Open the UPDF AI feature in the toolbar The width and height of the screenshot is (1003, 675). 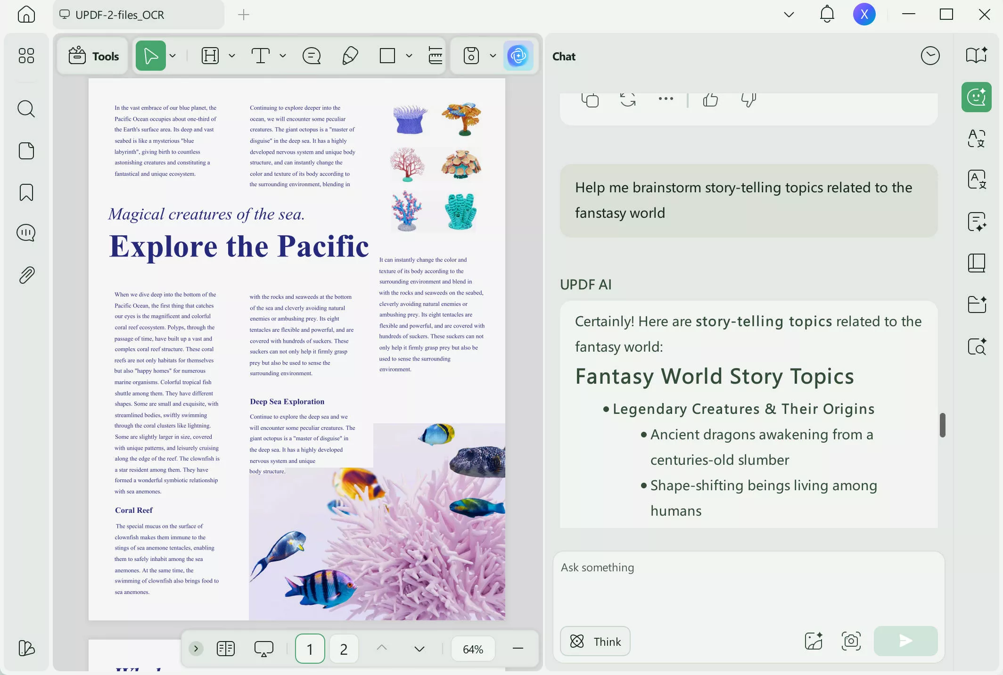(519, 56)
